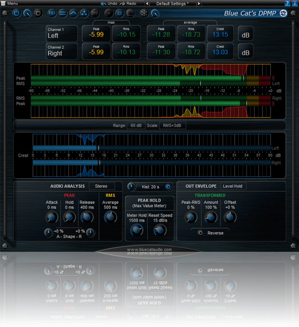This screenshot has height=327, width=299.
Task: Click the waveform toolbar icon
Action: 95,14
